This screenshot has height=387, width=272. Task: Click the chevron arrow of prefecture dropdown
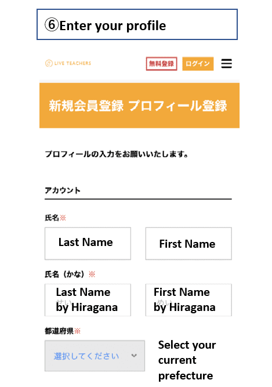click(x=134, y=356)
